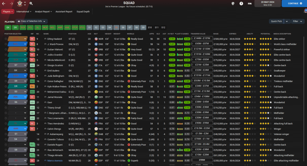Open the Squad Depth tab
The image size is (307, 166).
tap(83, 12)
